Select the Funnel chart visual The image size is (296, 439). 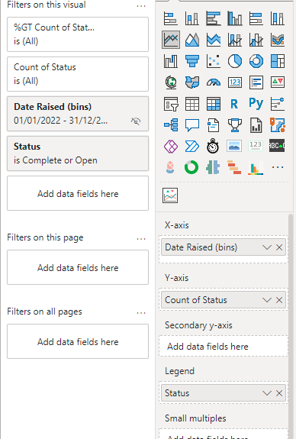tap(192, 61)
